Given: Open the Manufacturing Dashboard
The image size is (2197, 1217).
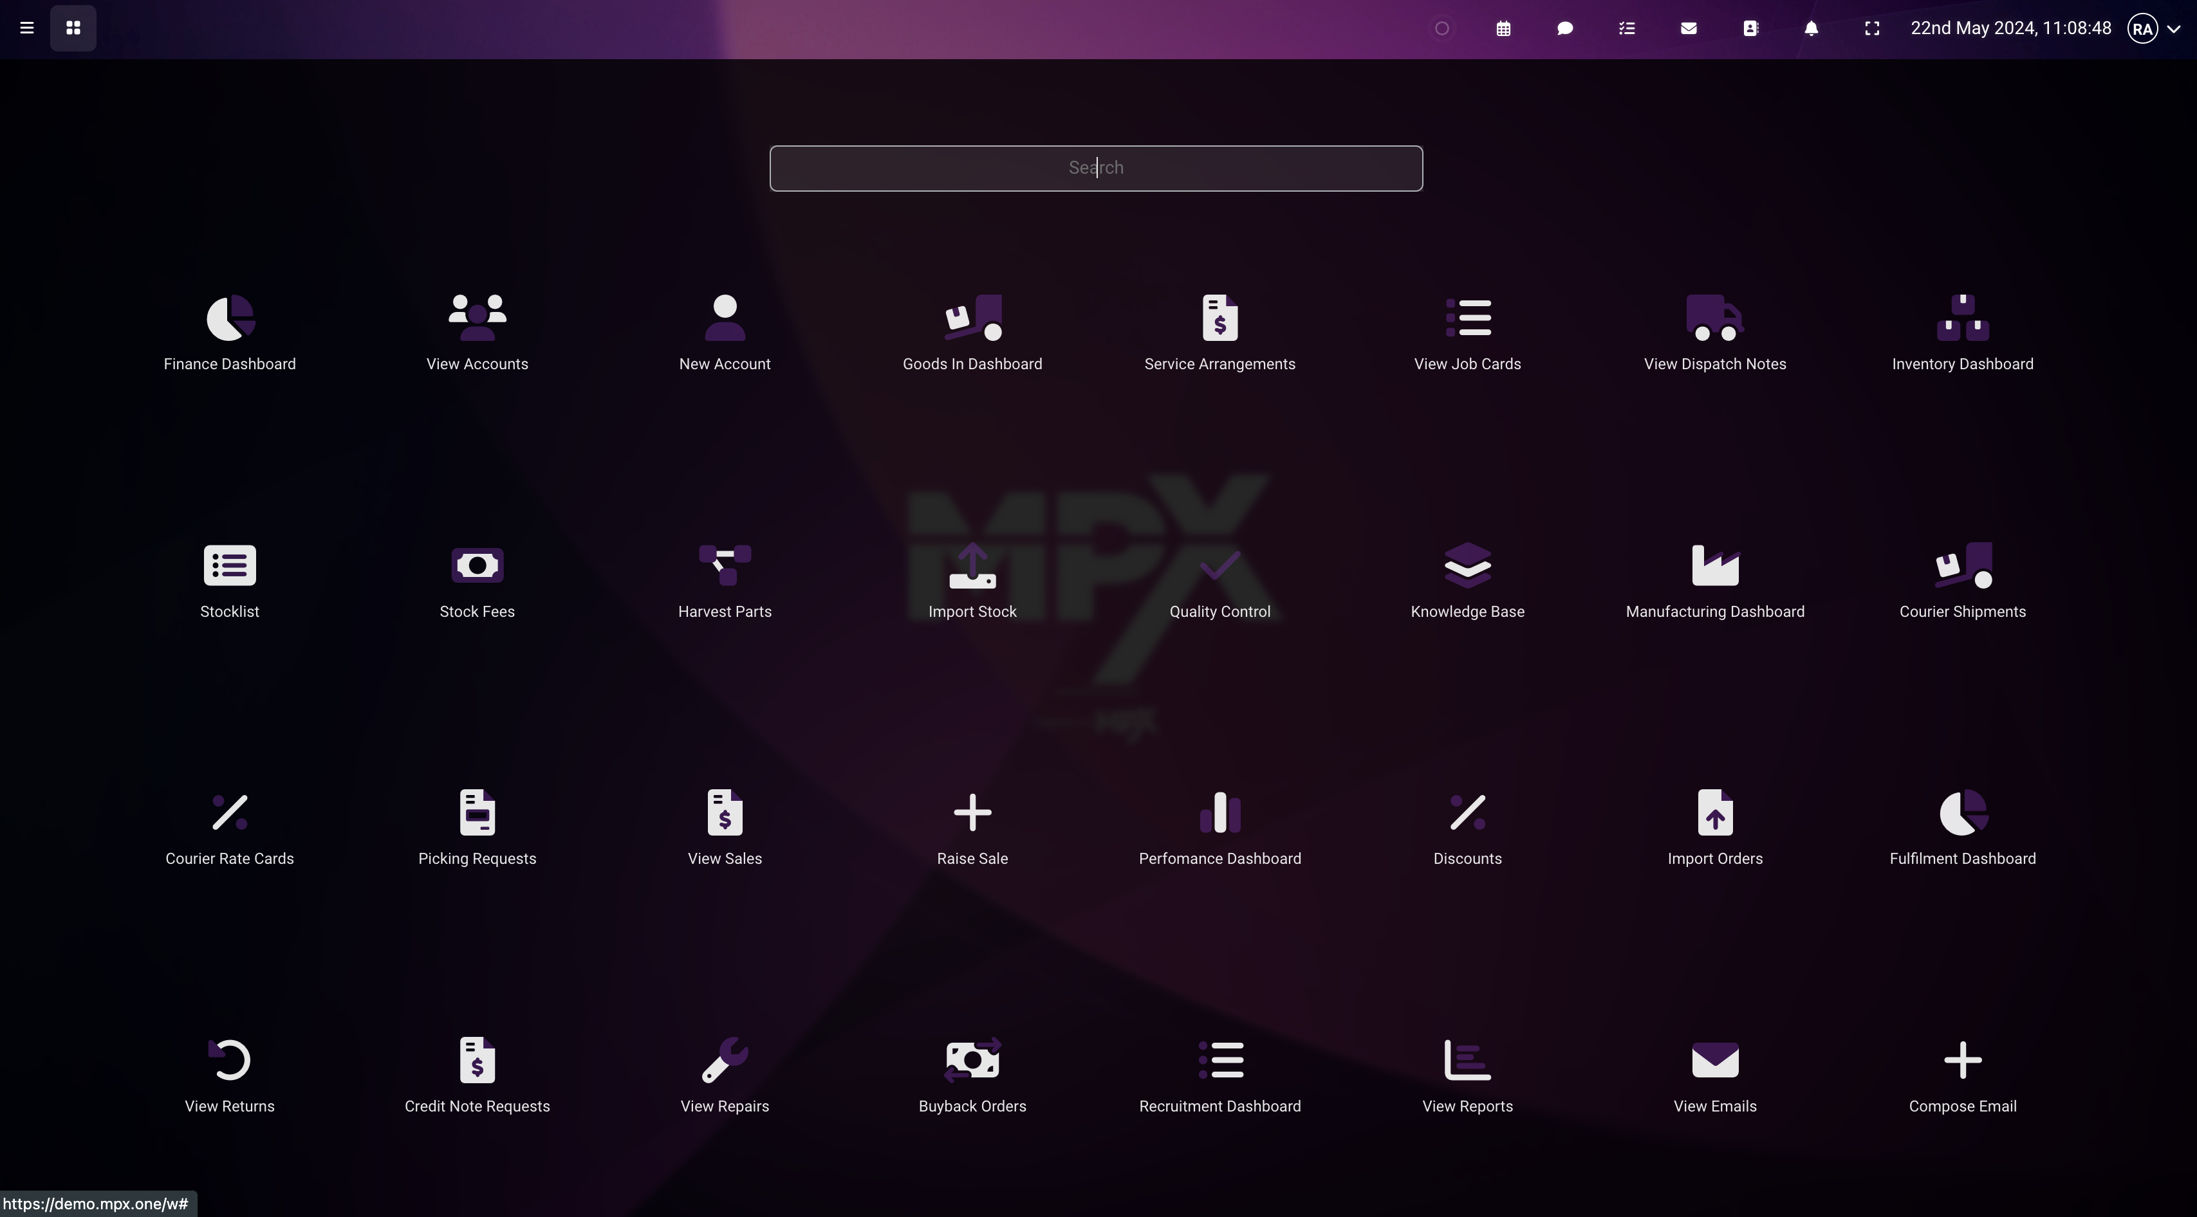Looking at the screenshot, I should click(1714, 580).
